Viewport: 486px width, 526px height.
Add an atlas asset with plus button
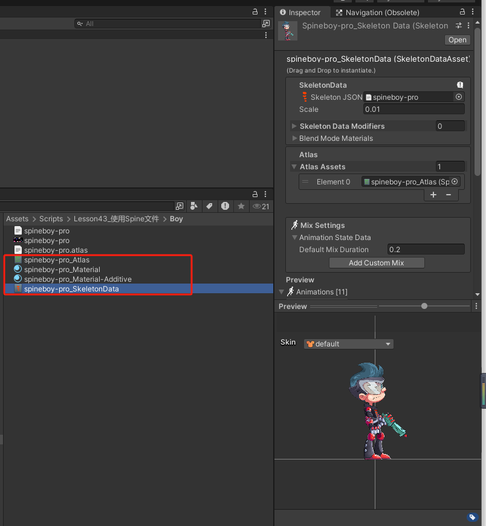[x=433, y=195]
